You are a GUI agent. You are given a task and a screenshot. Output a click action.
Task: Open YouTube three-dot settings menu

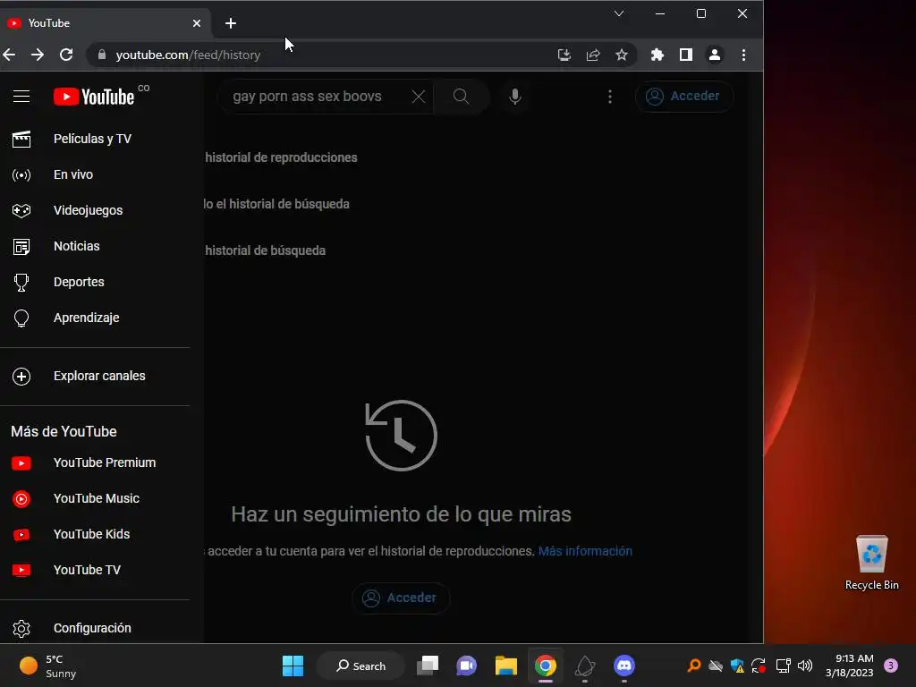click(x=610, y=97)
